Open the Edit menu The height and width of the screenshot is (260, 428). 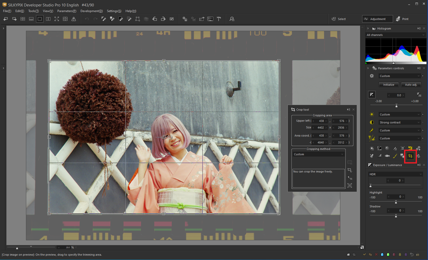click(20, 11)
